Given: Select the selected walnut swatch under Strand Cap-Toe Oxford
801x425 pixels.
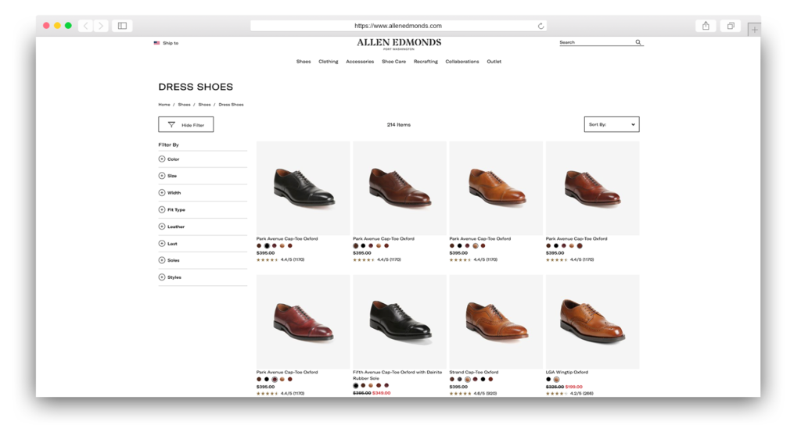Looking at the screenshot, I should [x=468, y=380].
